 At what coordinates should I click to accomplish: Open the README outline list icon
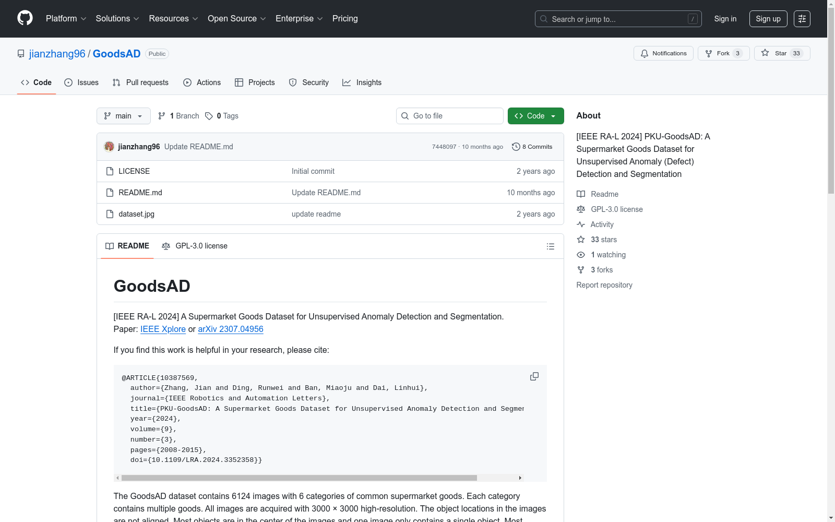550,246
